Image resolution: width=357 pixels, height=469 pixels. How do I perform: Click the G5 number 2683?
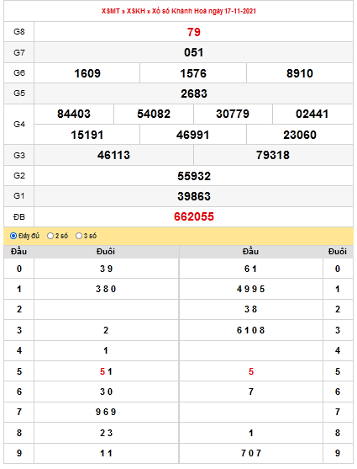[x=194, y=93]
